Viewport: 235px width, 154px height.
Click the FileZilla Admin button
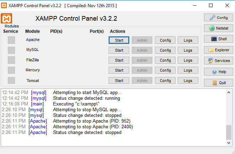tap(142, 60)
